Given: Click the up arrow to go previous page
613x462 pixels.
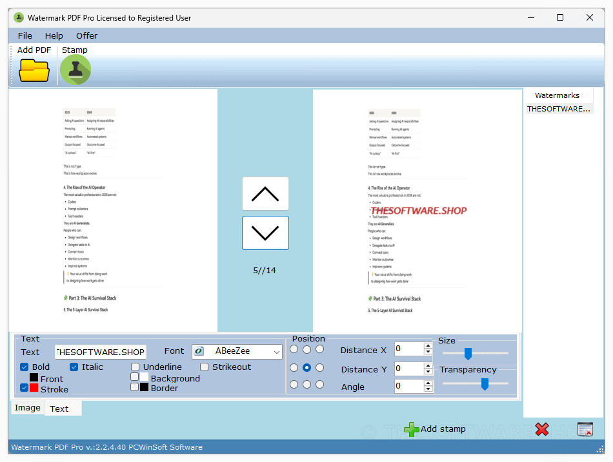Looking at the screenshot, I should [265, 193].
